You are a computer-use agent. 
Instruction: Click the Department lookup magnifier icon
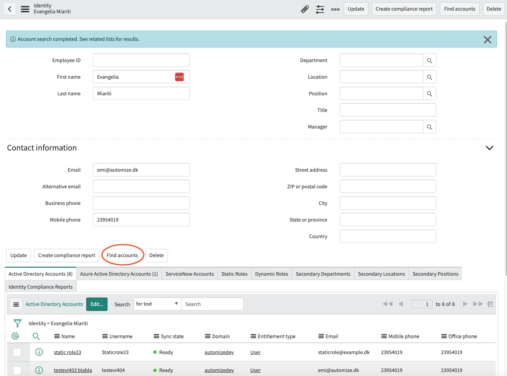tap(429, 60)
